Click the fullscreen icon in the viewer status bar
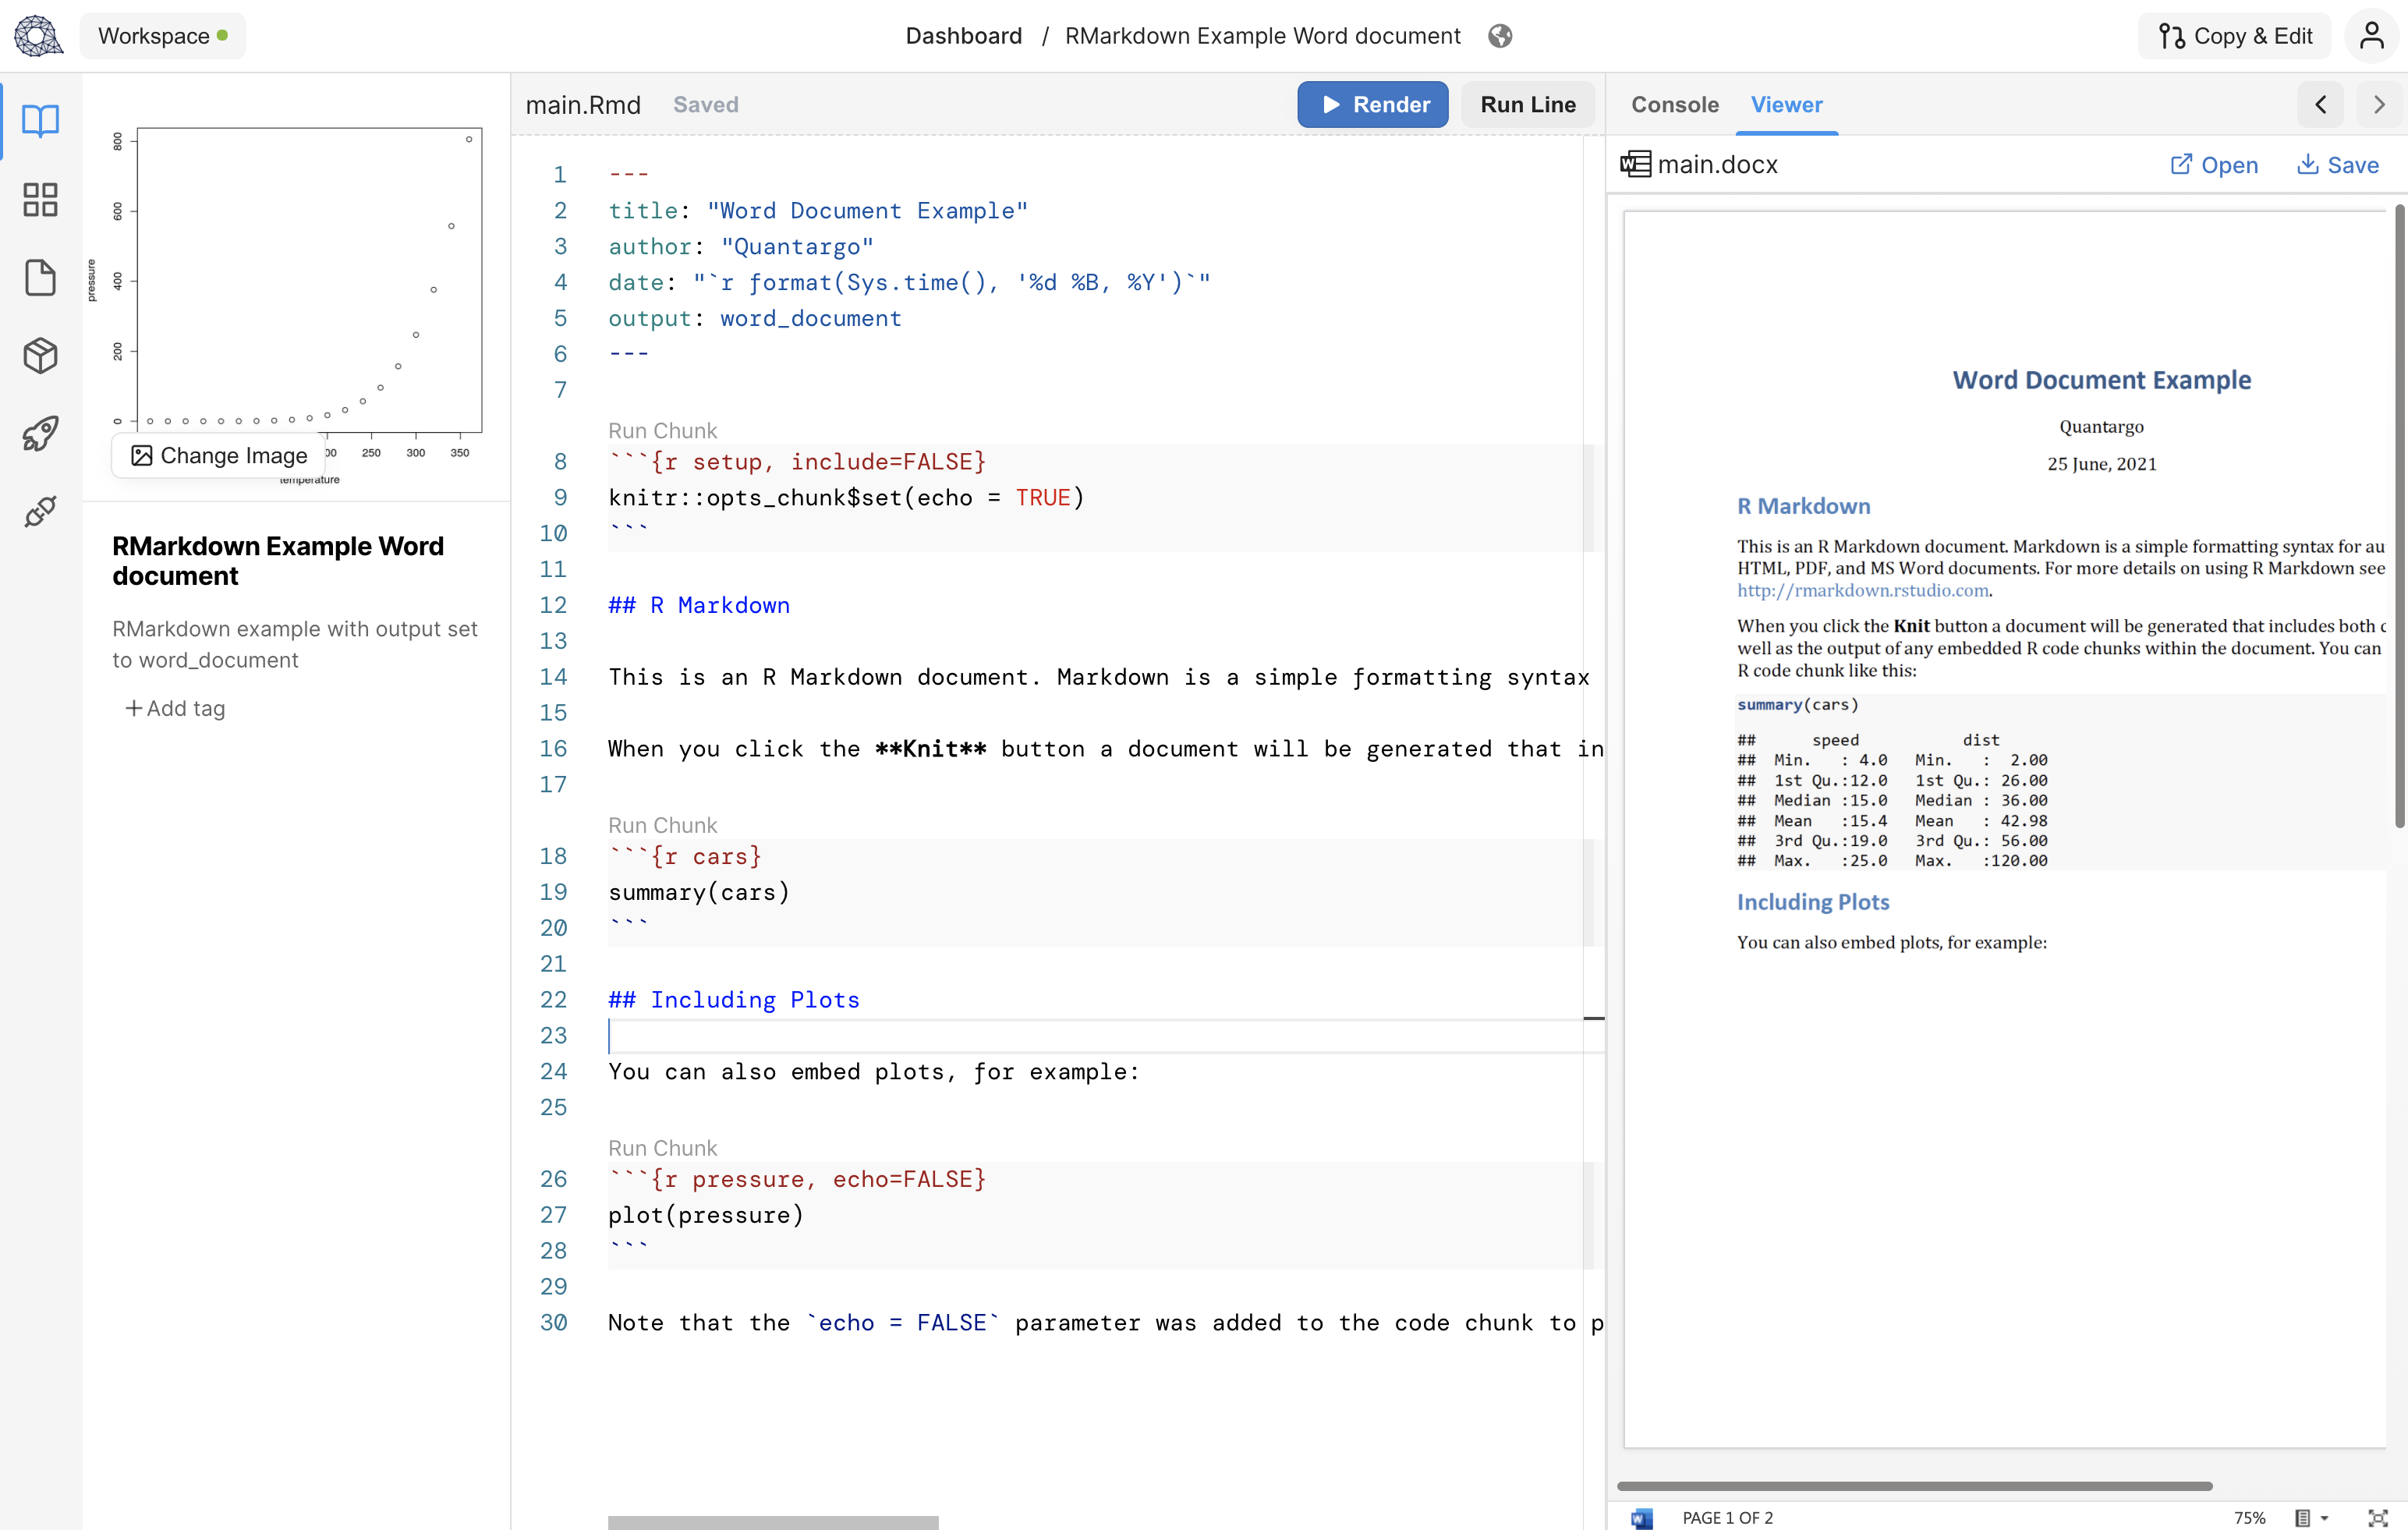The height and width of the screenshot is (1530, 2408). click(2378, 1518)
